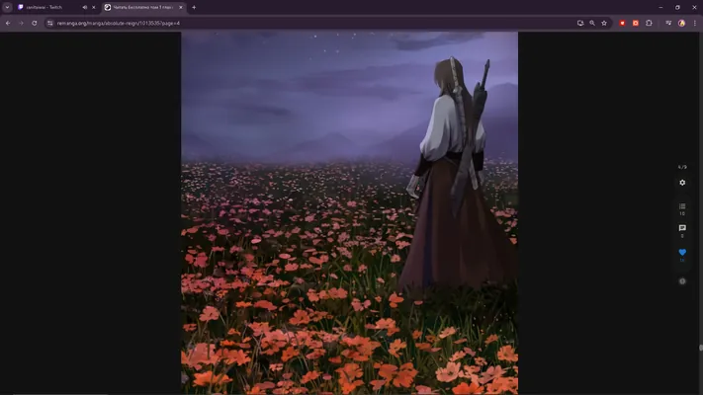Image resolution: width=703 pixels, height=395 pixels.
Task: Open the Chrome profile avatar
Action: click(681, 23)
